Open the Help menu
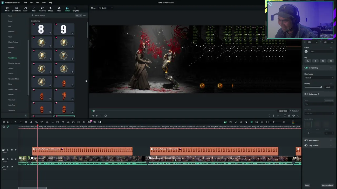 click(x=50, y=3)
